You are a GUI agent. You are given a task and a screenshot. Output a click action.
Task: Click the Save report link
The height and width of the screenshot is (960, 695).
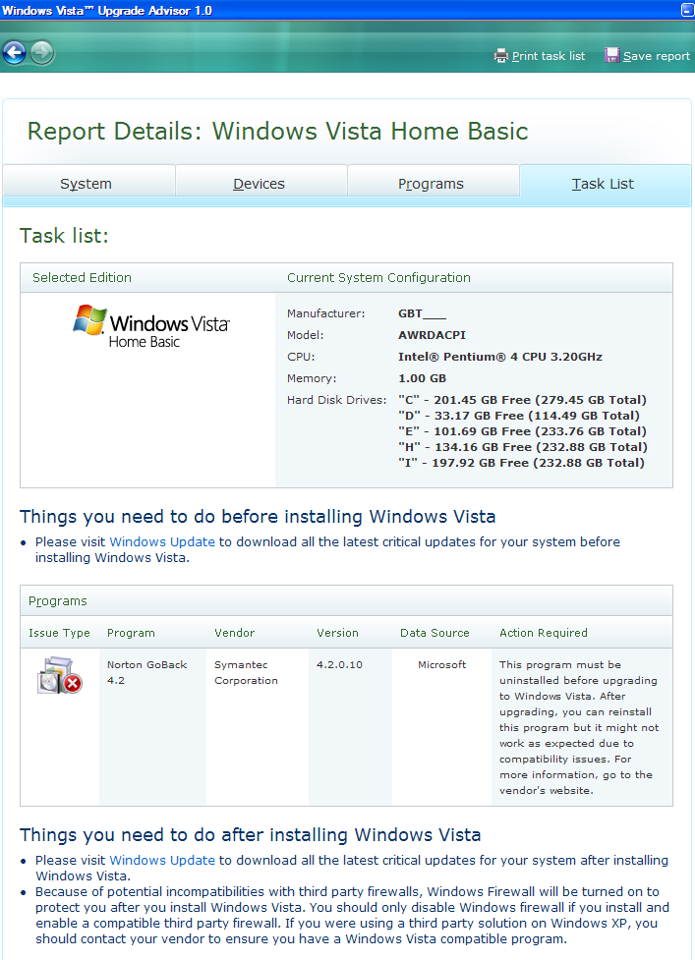[x=657, y=56]
